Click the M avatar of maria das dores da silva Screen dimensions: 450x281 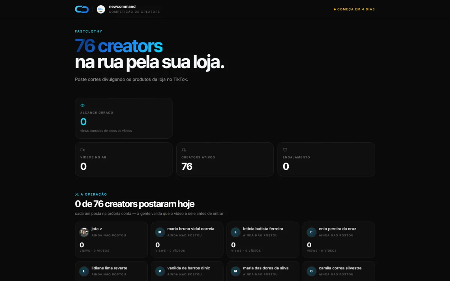[x=235, y=271]
